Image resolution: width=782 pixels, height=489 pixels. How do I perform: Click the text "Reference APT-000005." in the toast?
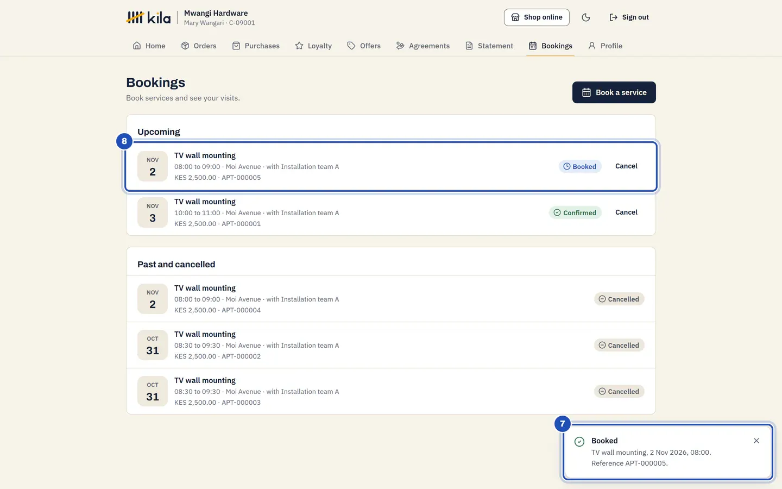629,463
